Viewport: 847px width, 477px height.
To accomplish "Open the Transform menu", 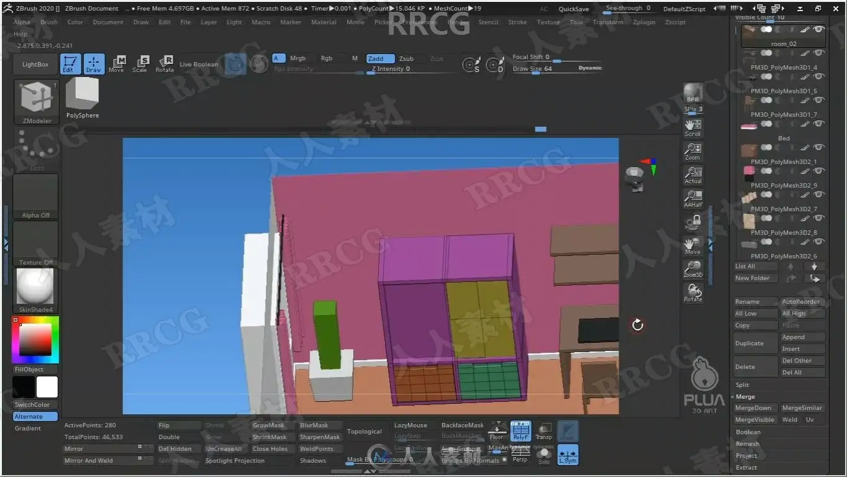I will coord(608,22).
